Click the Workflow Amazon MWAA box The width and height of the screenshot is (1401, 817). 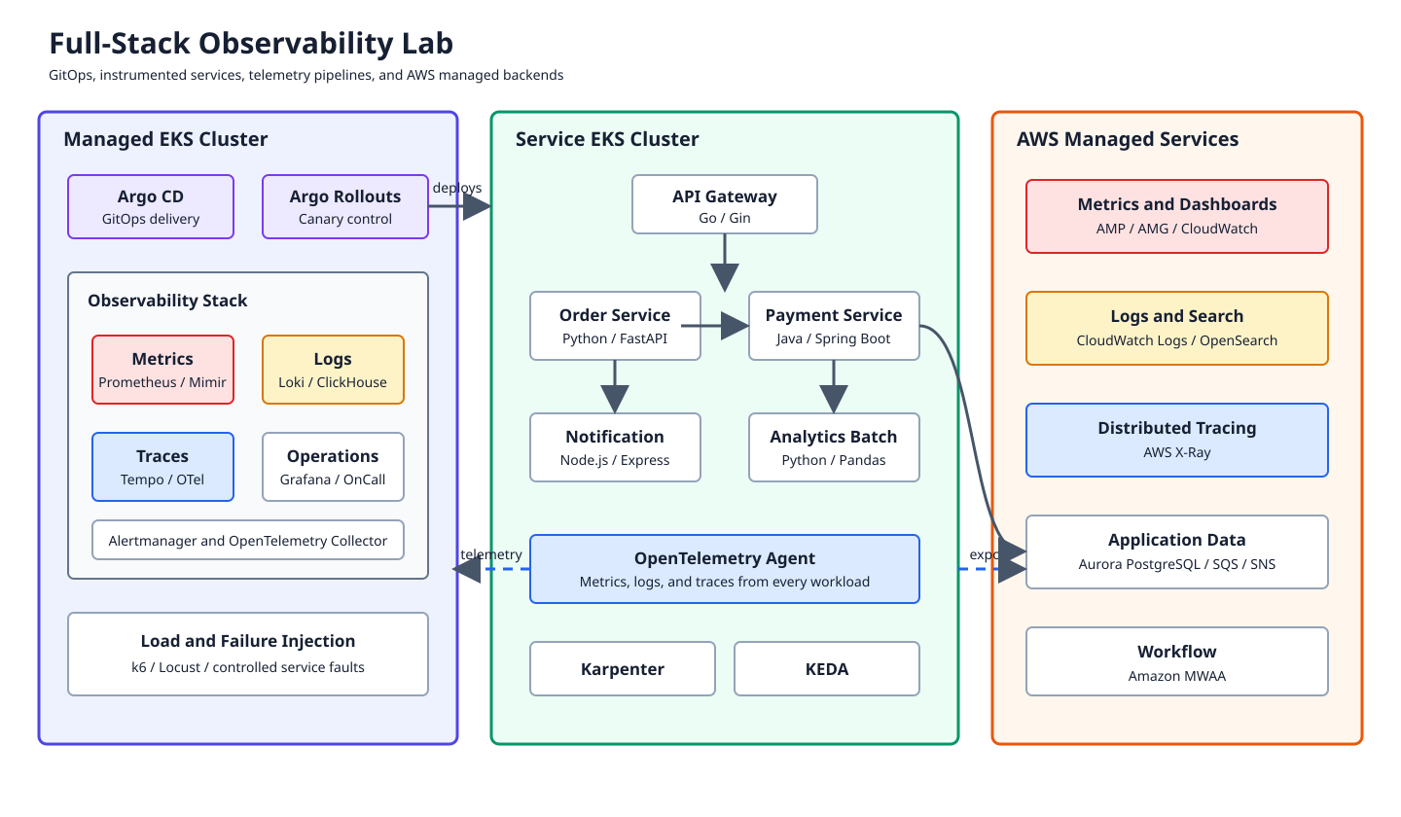tap(1177, 661)
